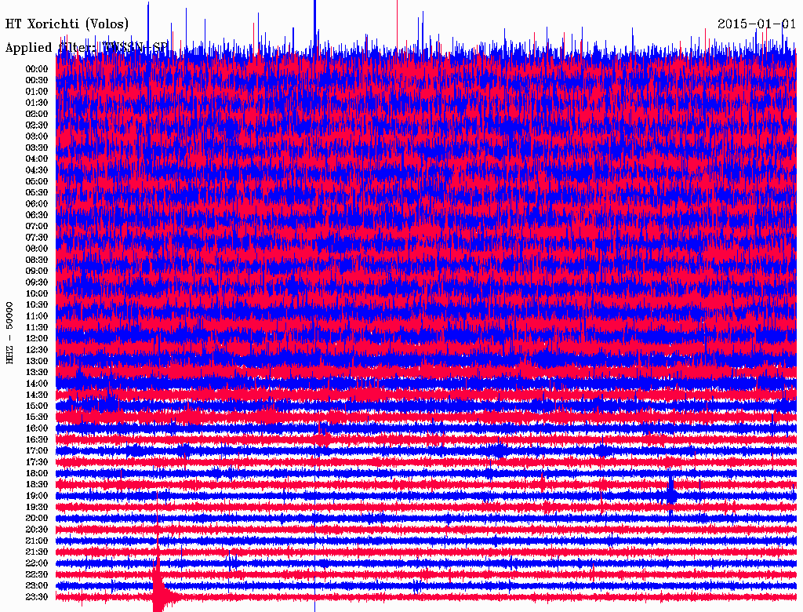803x612 pixels.
Task: Select the 10:00 time label
Action: pyautogui.click(x=37, y=293)
